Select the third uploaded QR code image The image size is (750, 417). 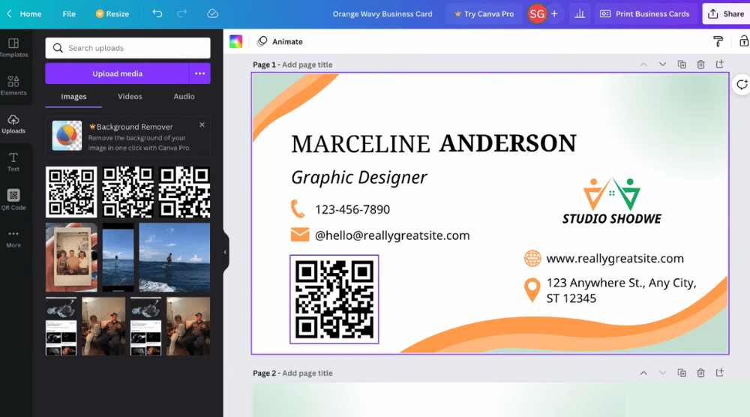pyautogui.click(x=184, y=192)
